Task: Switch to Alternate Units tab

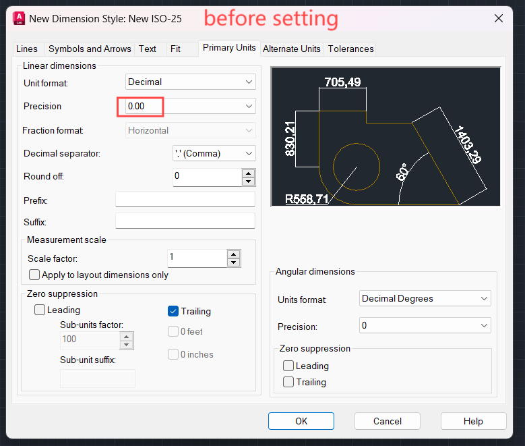Action: tap(291, 49)
